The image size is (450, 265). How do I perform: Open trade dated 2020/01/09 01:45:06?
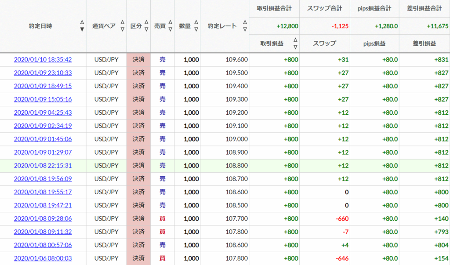click(x=43, y=139)
